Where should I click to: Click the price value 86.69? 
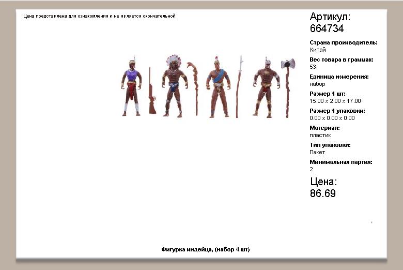(x=323, y=194)
